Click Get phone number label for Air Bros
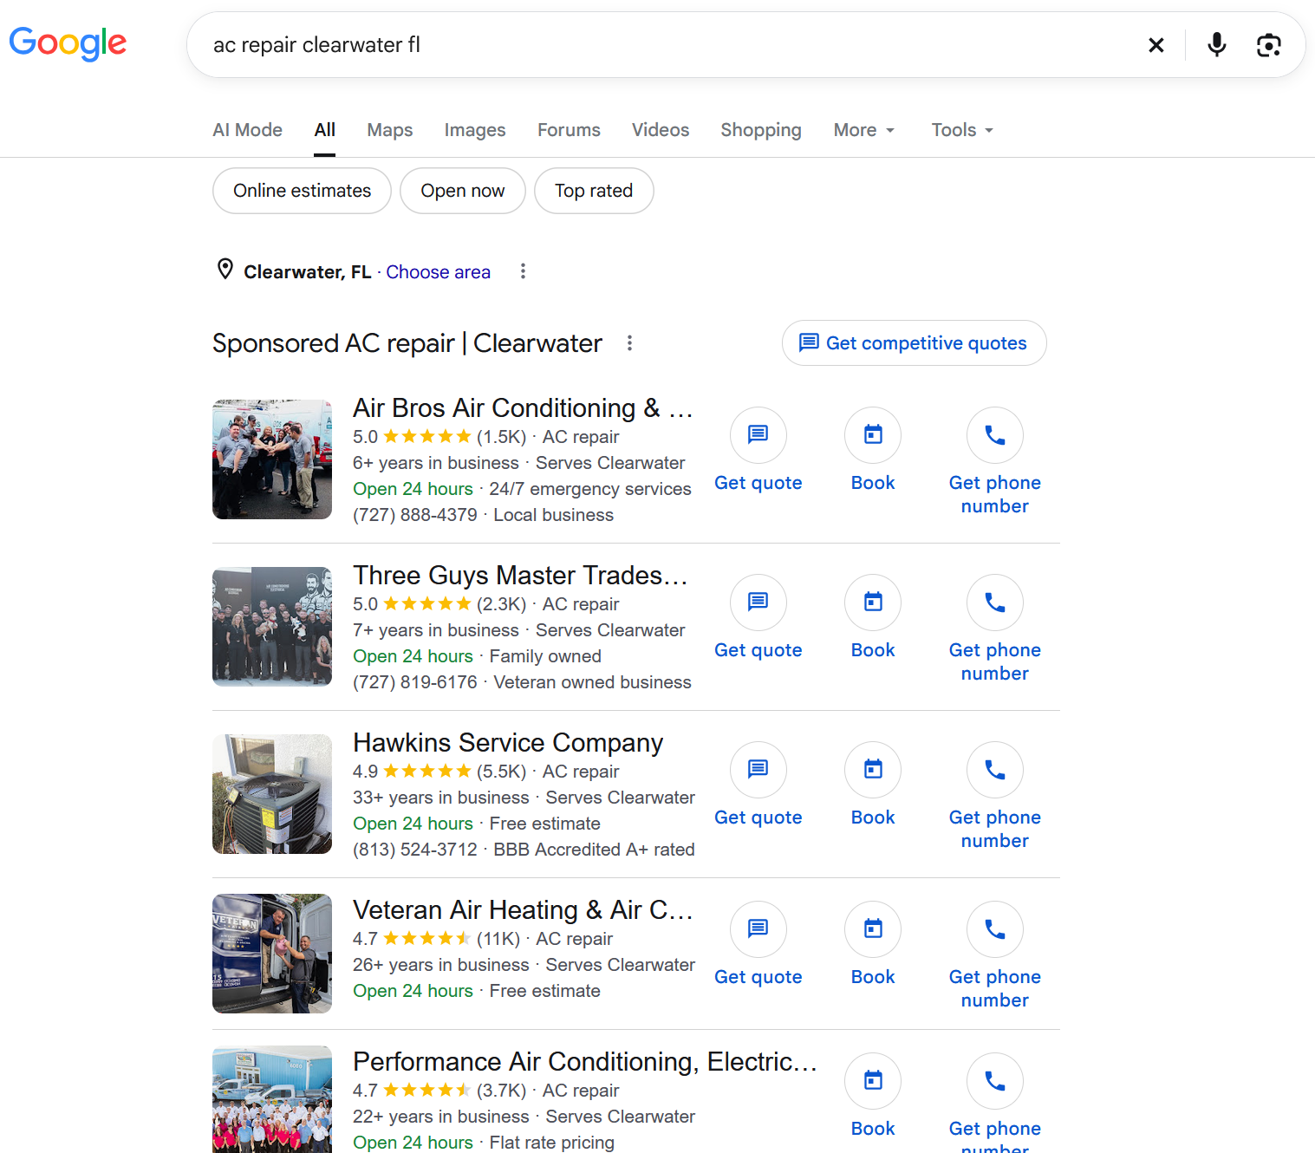 point(995,494)
